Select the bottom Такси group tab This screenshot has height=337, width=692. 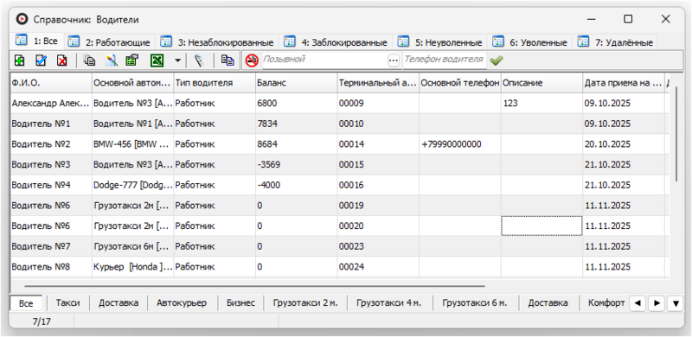(x=68, y=303)
